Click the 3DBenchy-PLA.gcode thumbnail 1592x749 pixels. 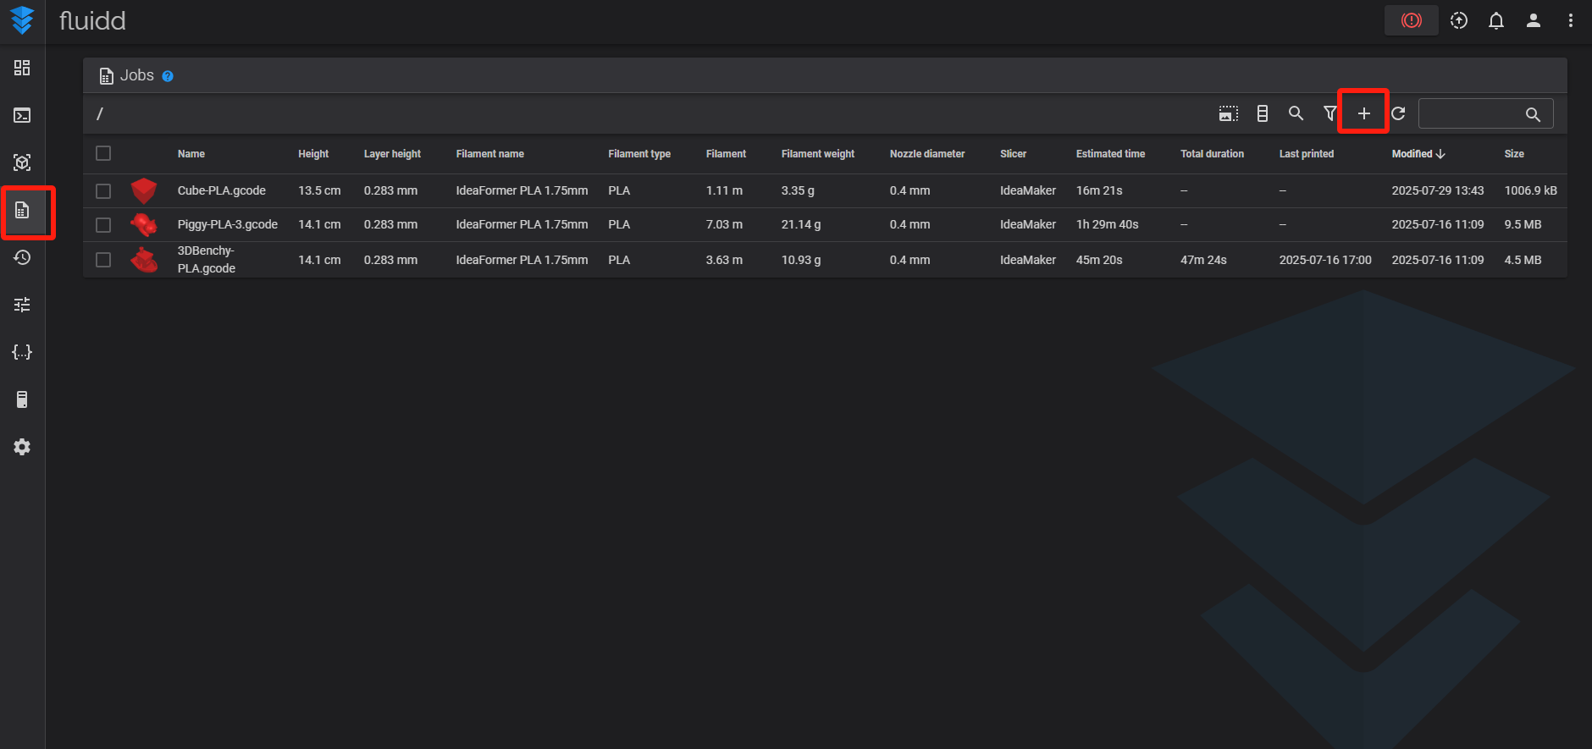tap(144, 260)
